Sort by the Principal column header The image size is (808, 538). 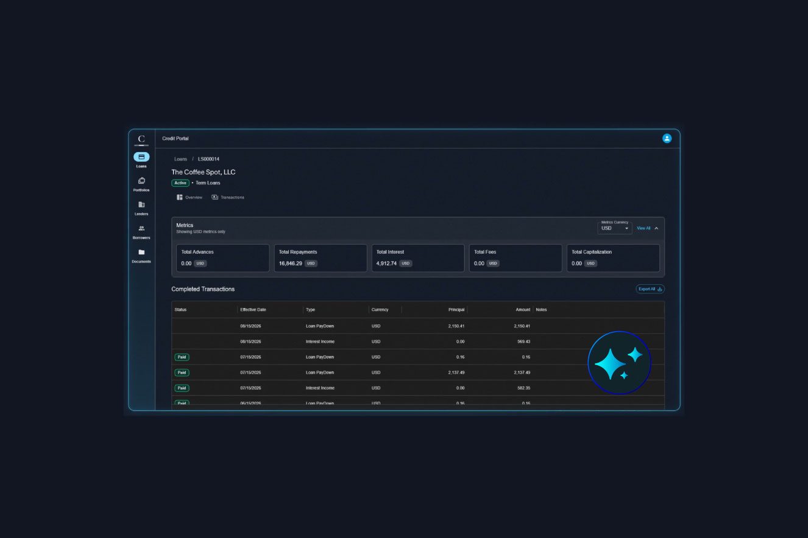coord(456,310)
